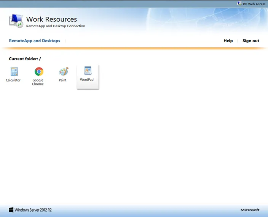Switch to RemoteApp and Desktops tab
The width and height of the screenshot is (268, 217).
[35, 41]
